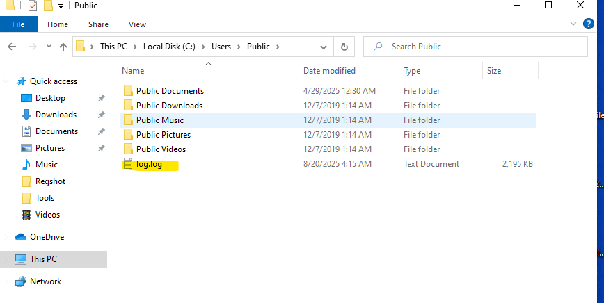This screenshot has width=604, height=303.
Task: Switch to the Share ribbon tab
Action: [98, 24]
